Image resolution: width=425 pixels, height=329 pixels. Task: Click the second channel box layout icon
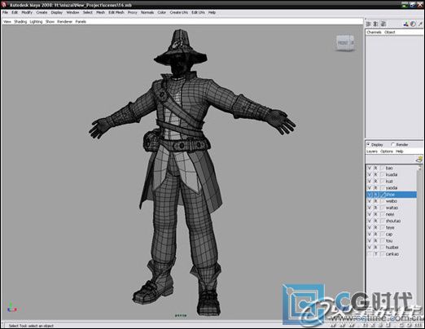coord(376,24)
